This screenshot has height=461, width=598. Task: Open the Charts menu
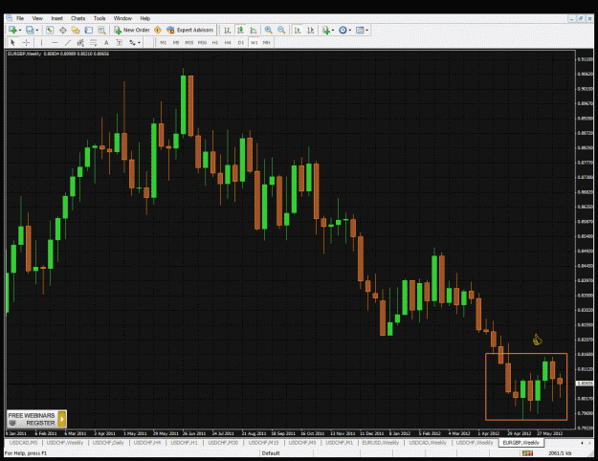pyautogui.click(x=78, y=18)
